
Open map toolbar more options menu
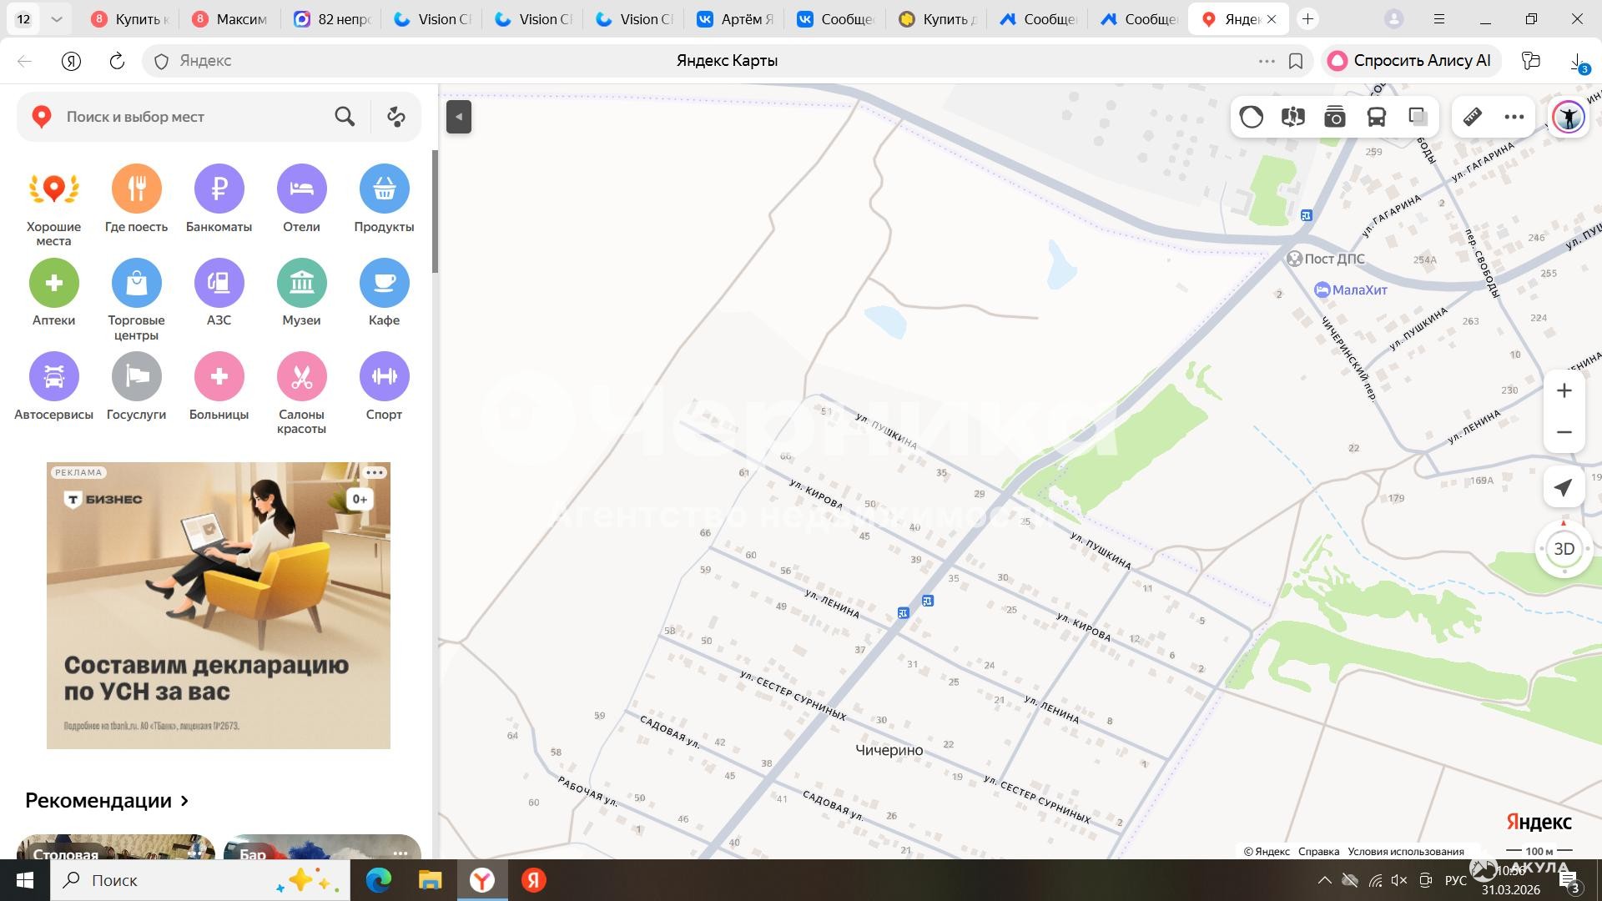(x=1514, y=117)
